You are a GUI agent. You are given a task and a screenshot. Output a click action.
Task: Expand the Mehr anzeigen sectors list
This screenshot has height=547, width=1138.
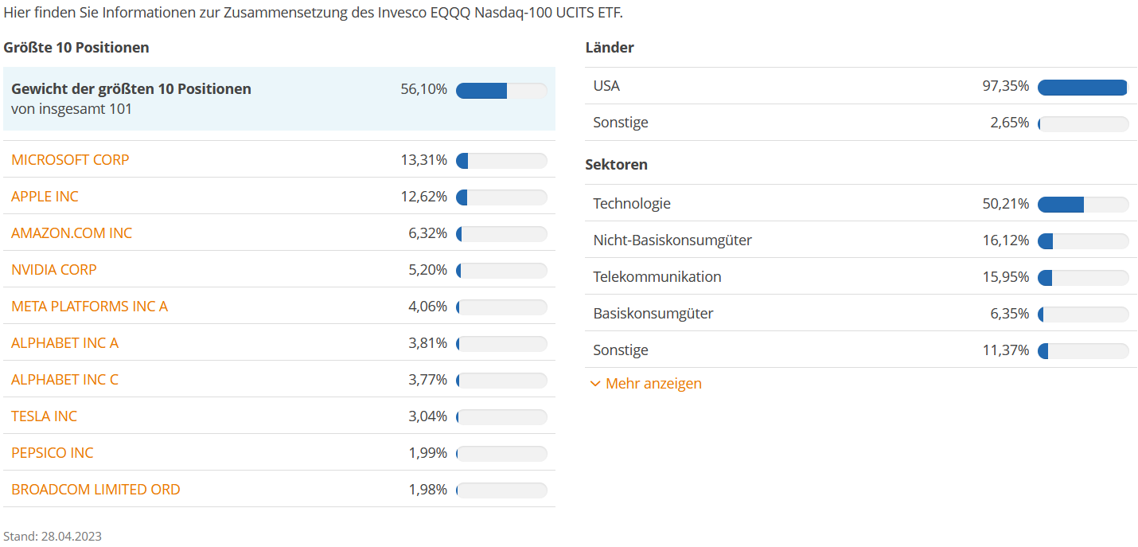[653, 384]
